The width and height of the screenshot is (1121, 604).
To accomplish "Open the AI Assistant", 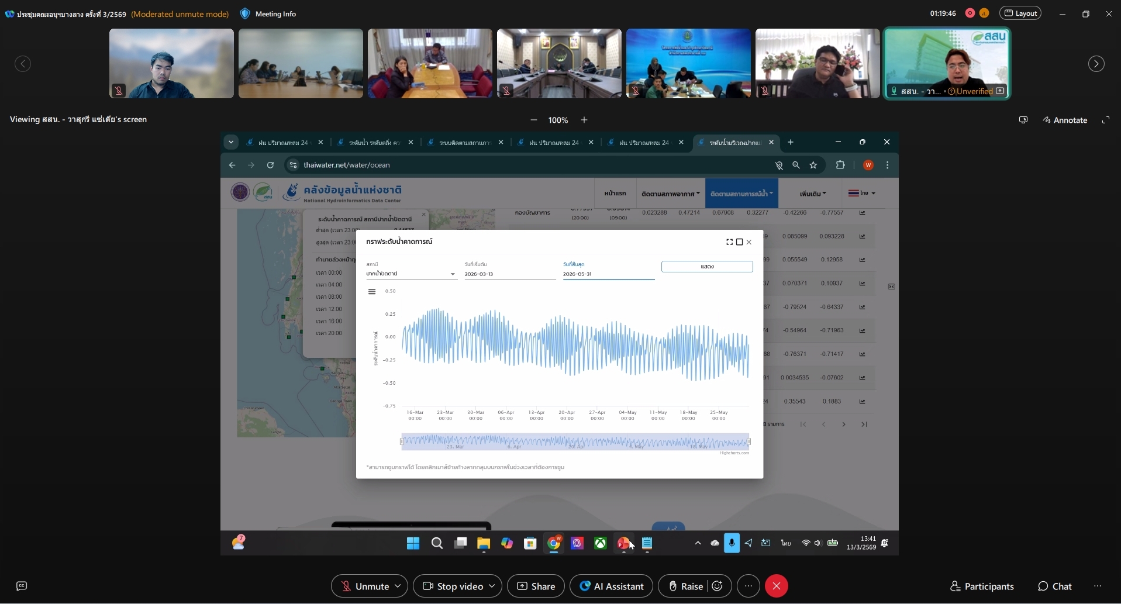I will (611, 586).
